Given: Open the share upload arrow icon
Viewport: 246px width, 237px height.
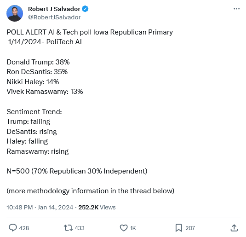Looking at the screenshot, I should click(234, 228).
